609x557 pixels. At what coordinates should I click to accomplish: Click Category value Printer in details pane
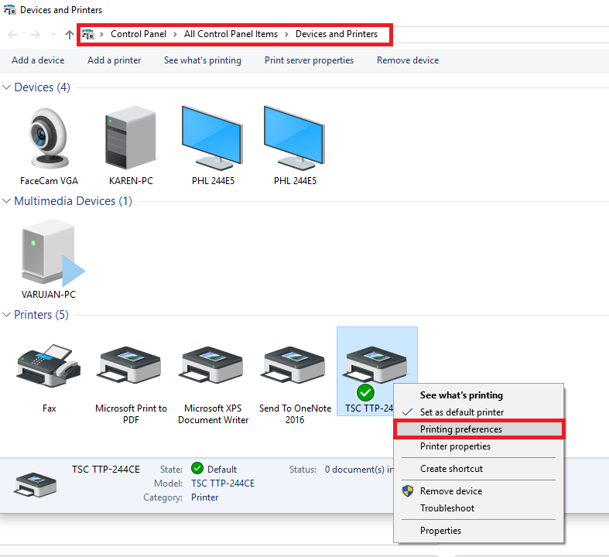tap(205, 497)
